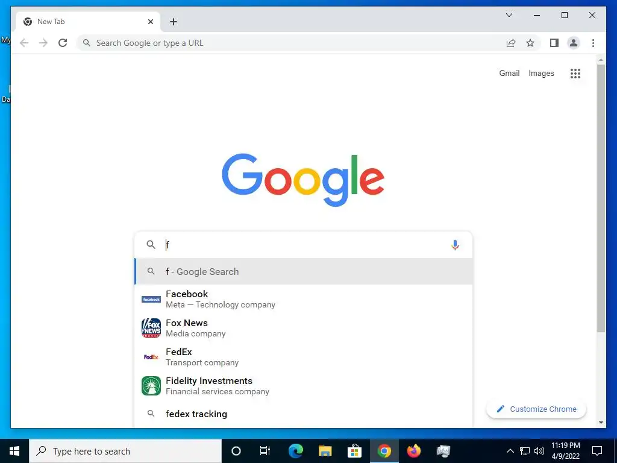This screenshot has height=463, width=617.
Task: Click the browser back arrow
Action: pos(24,43)
